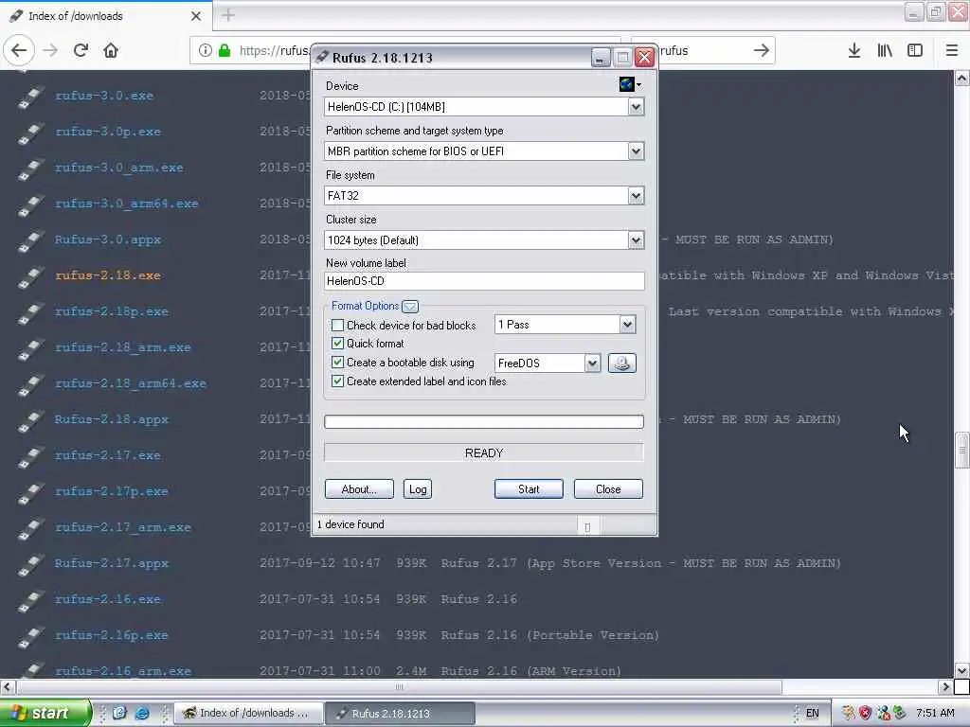Click the browser horizontal scrollbar
The image size is (970, 727).
(399, 687)
